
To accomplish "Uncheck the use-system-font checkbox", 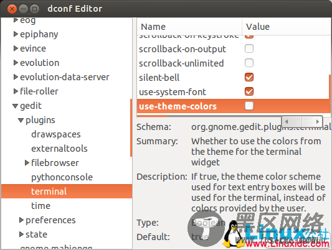I will (x=249, y=91).
